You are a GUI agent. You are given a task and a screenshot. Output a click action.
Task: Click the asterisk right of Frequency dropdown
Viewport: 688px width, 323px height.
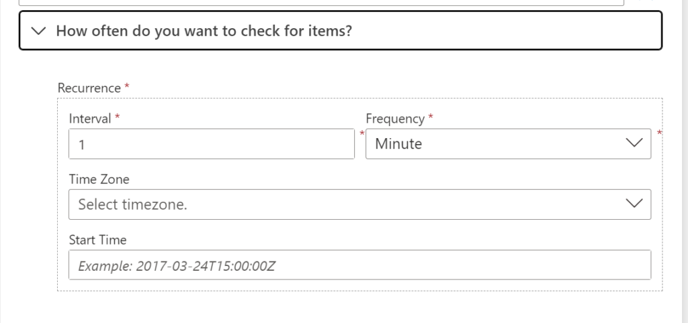pyautogui.click(x=659, y=133)
